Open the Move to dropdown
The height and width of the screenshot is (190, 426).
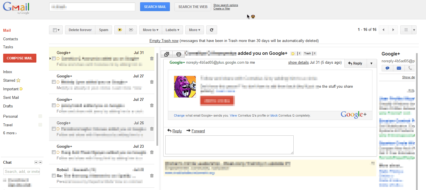[151, 30]
